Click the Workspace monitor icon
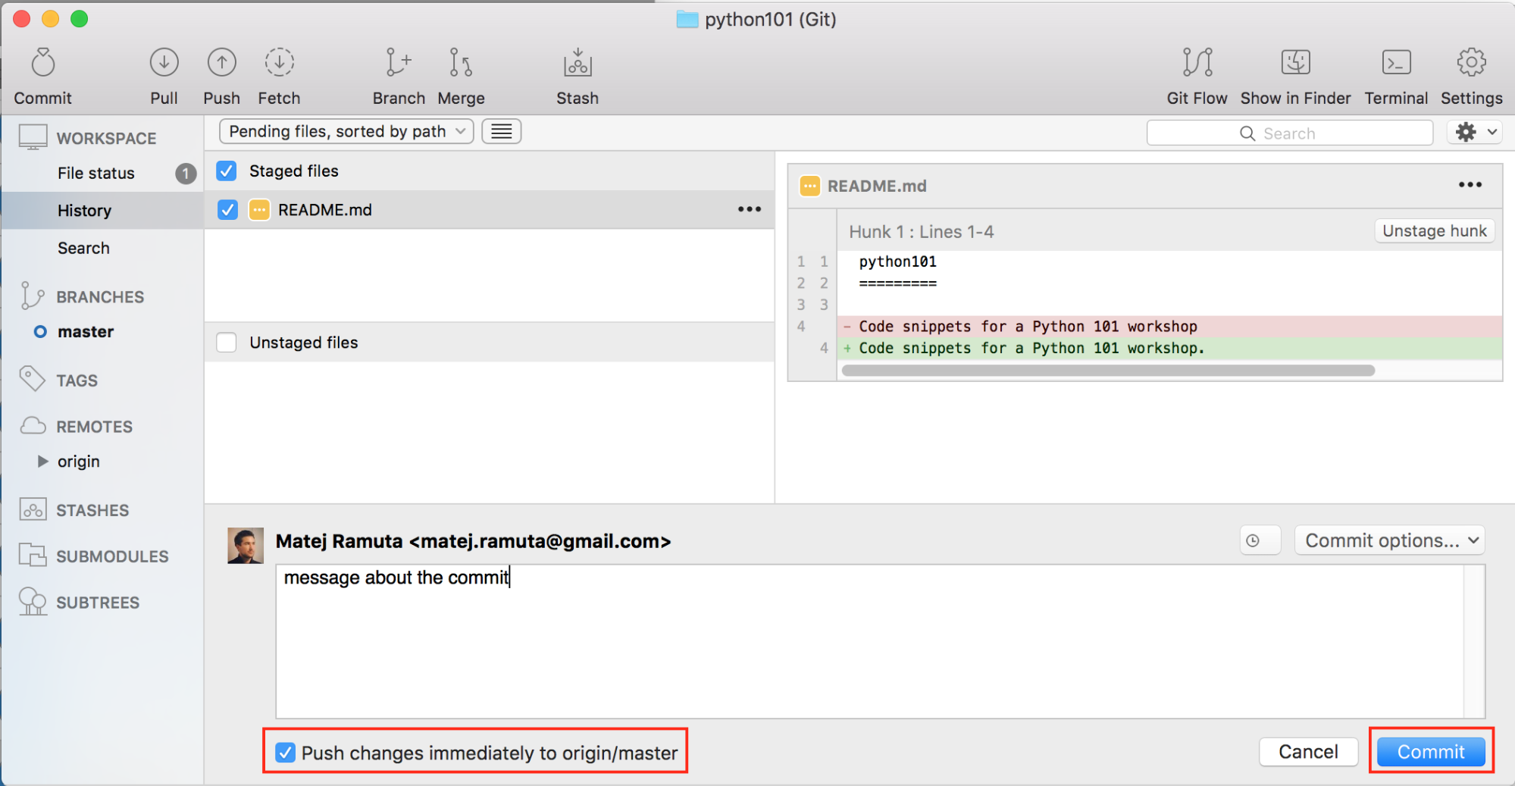 click(x=33, y=137)
